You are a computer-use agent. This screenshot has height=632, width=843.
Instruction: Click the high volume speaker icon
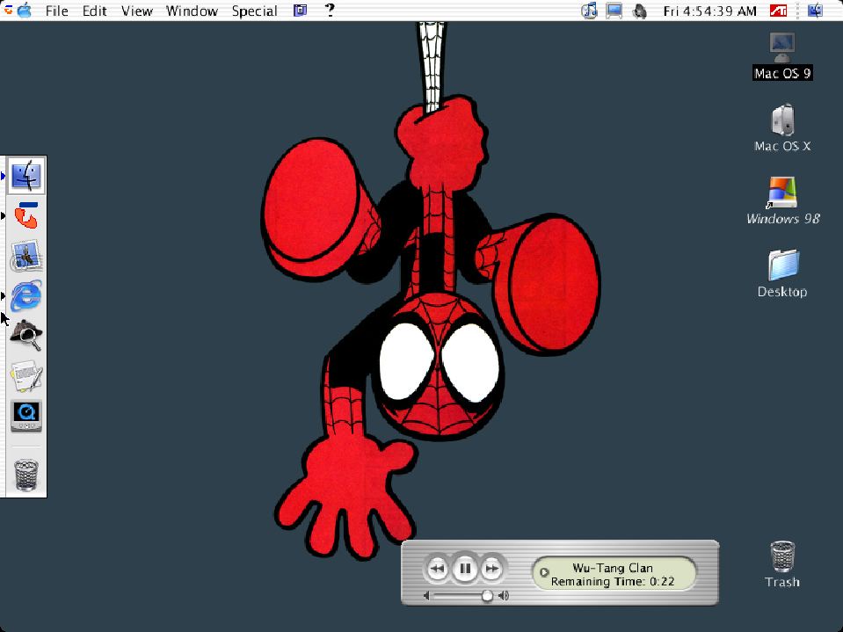pyautogui.click(x=504, y=595)
